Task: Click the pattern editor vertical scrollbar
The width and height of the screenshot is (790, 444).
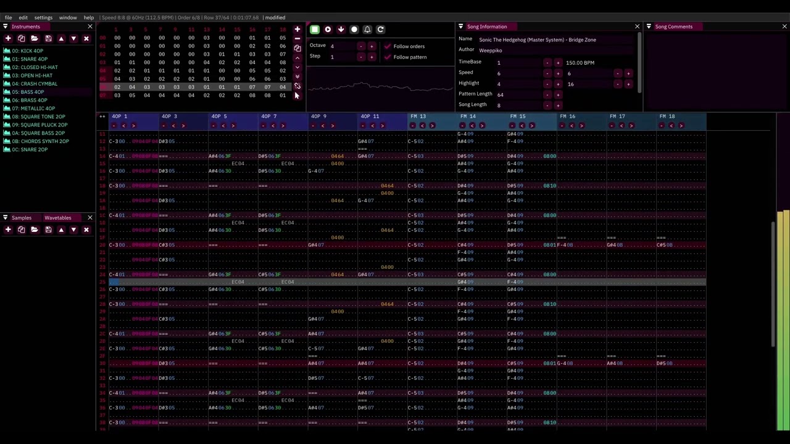Action: [773, 284]
